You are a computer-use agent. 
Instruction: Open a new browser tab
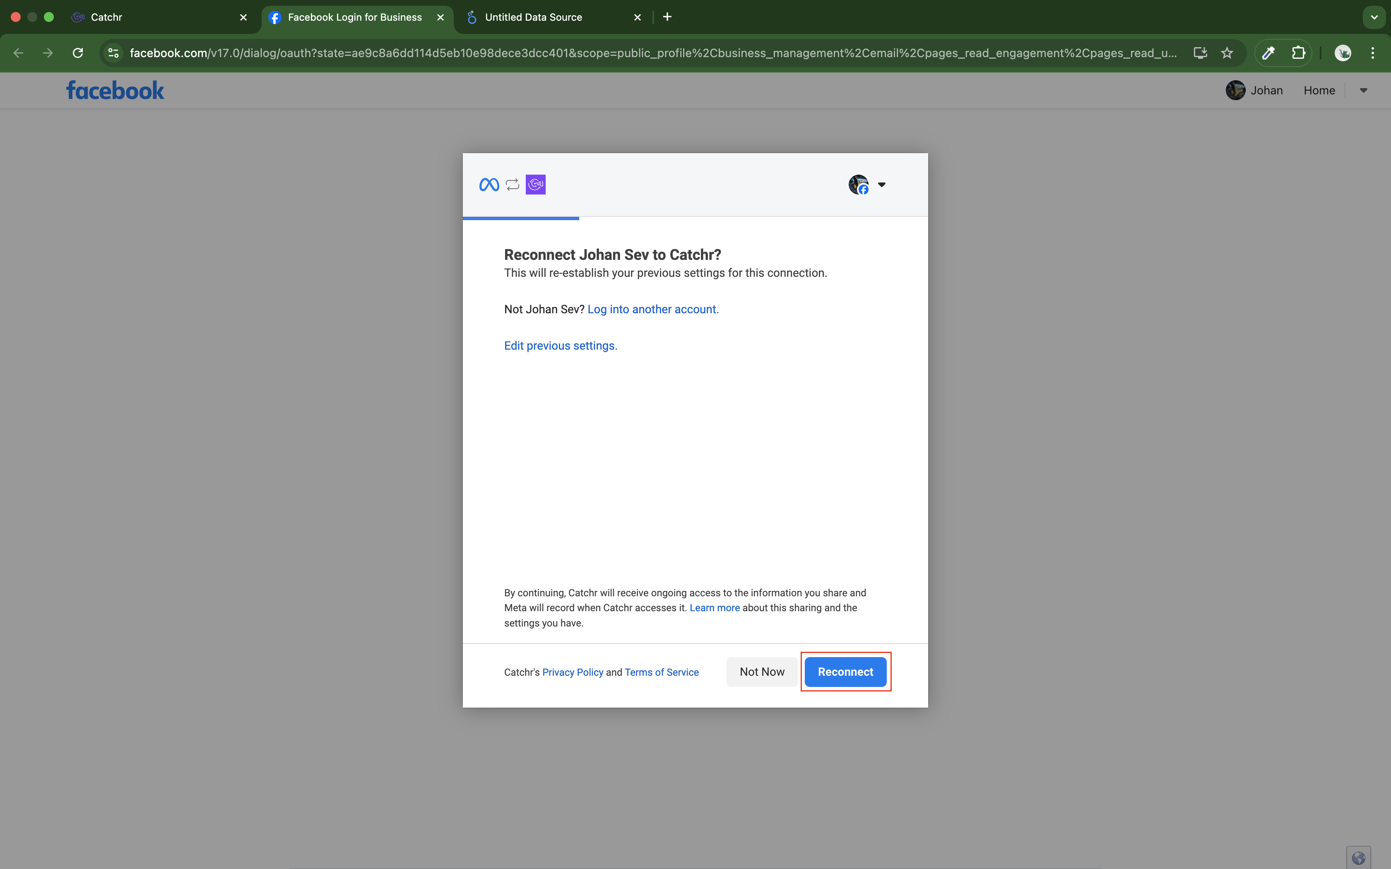pyautogui.click(x=667, y=17)
